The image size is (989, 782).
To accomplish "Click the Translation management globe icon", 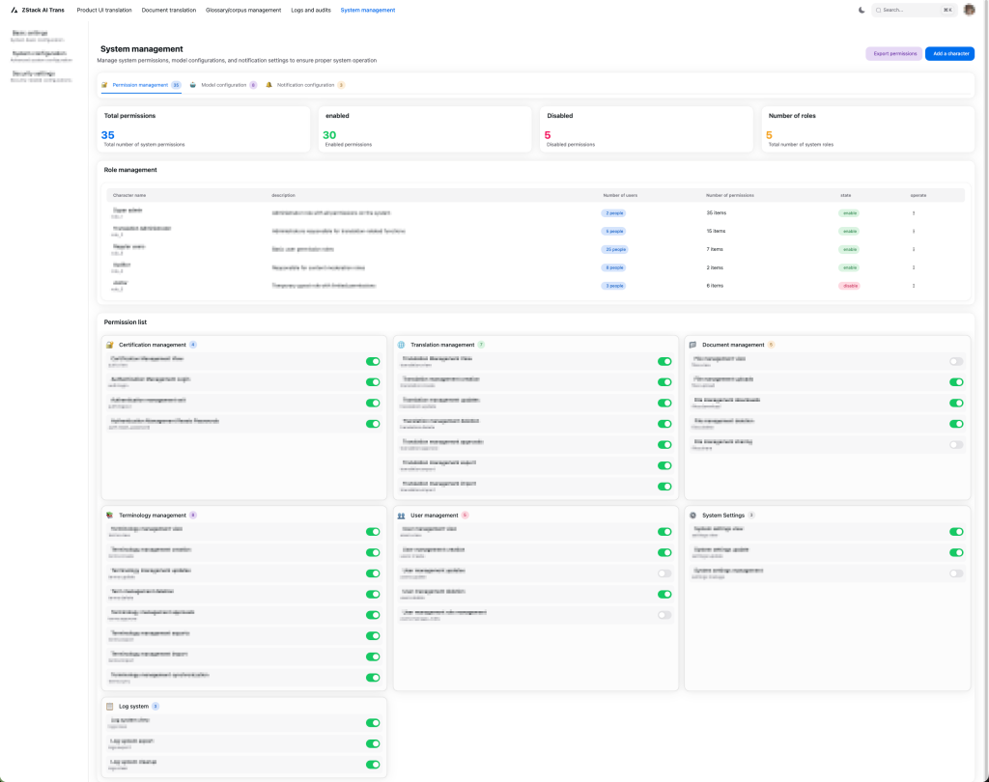I will click(x=402, y=345).
